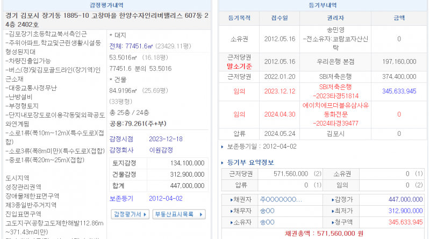Open the 감정평가서 appraisal report button
This screenshot has height=239, width=430.
(x=128, y=214)
